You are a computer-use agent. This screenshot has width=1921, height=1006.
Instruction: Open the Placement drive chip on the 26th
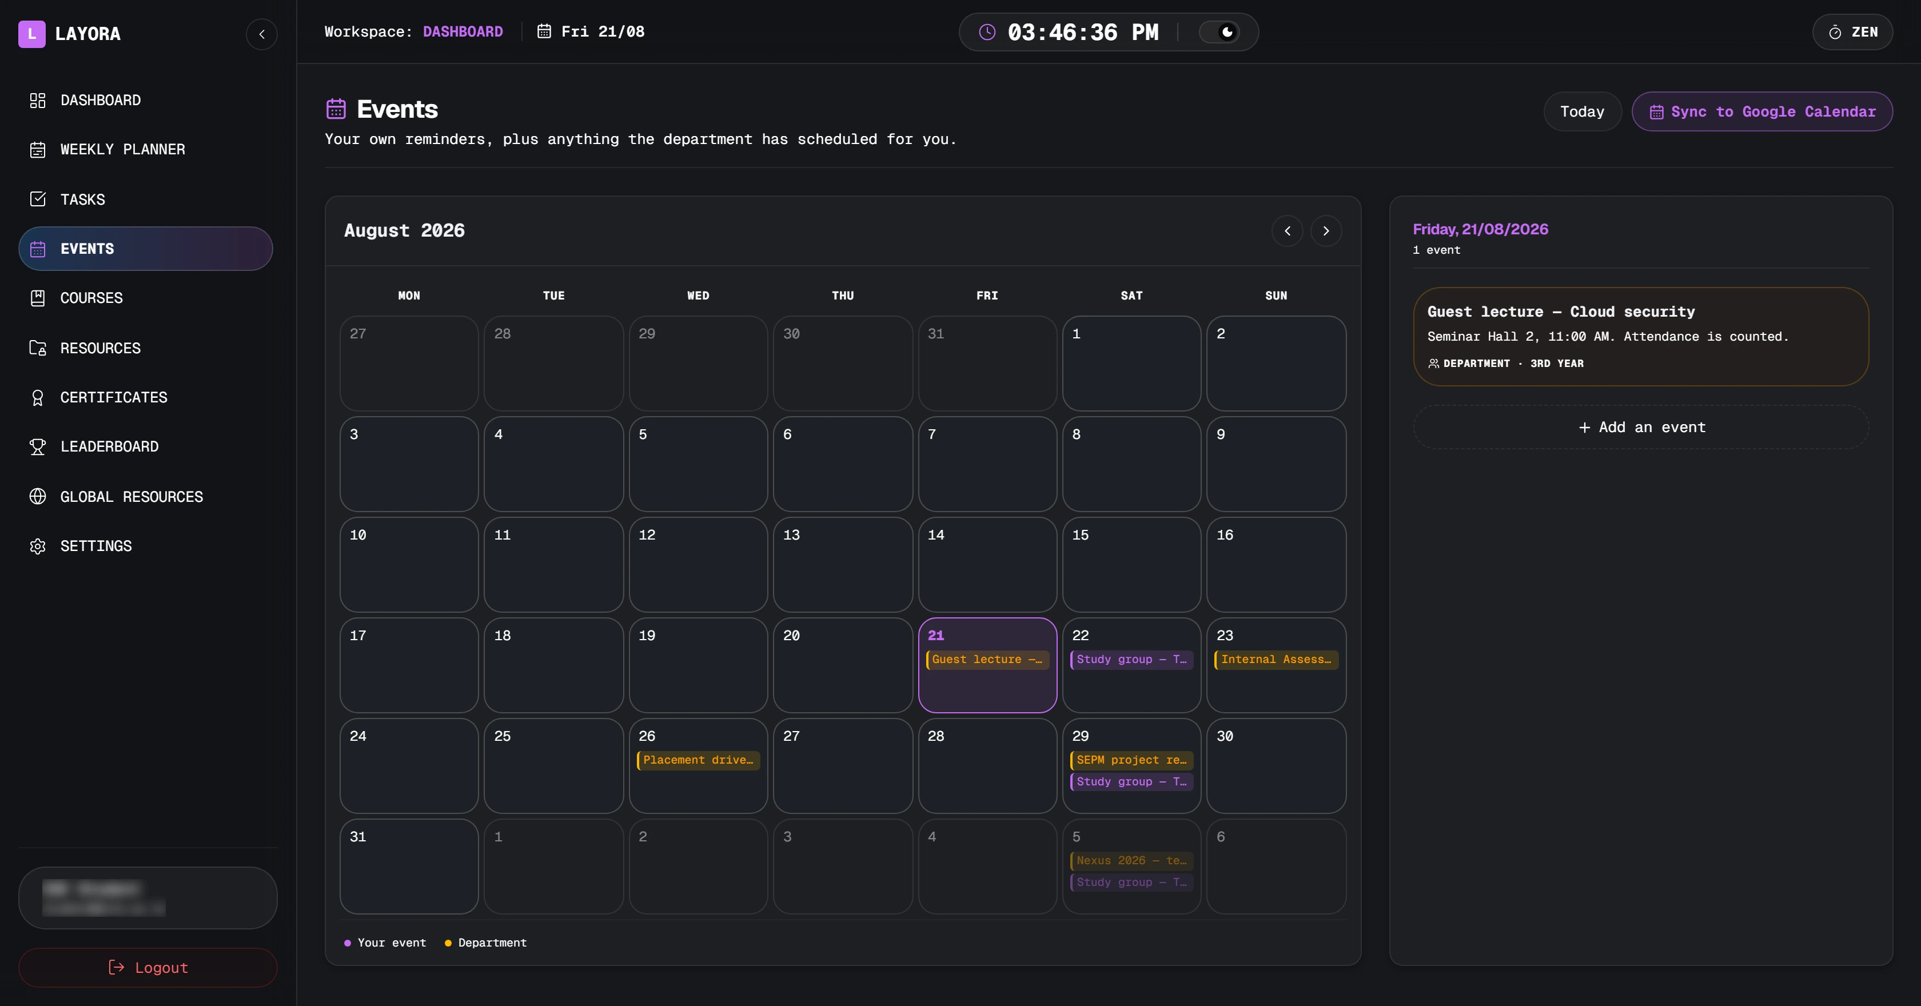coord(698,760)
